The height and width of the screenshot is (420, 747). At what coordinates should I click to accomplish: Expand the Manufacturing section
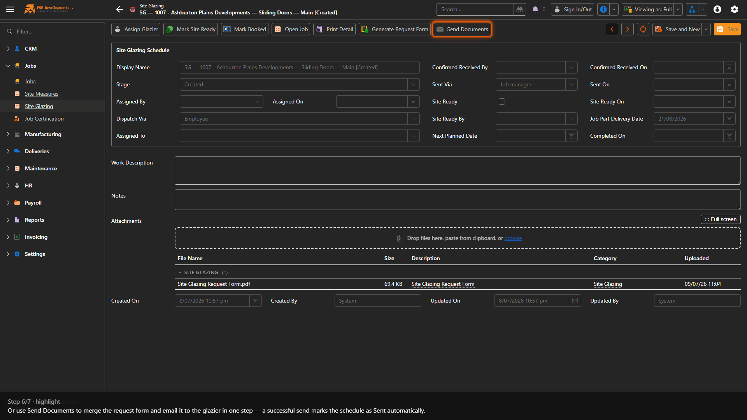tap(8, 134)
